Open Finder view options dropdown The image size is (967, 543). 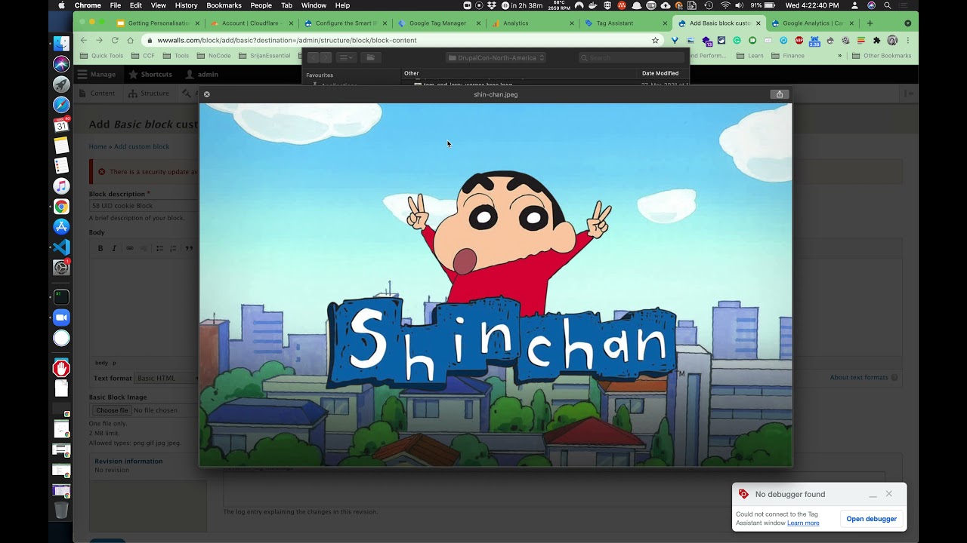[x=345, y=57]
